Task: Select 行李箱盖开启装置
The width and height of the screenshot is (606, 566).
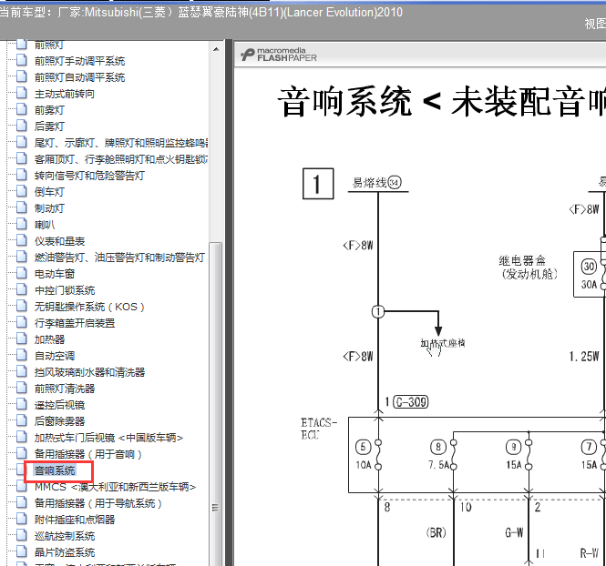Action: (x=74, y=323)
